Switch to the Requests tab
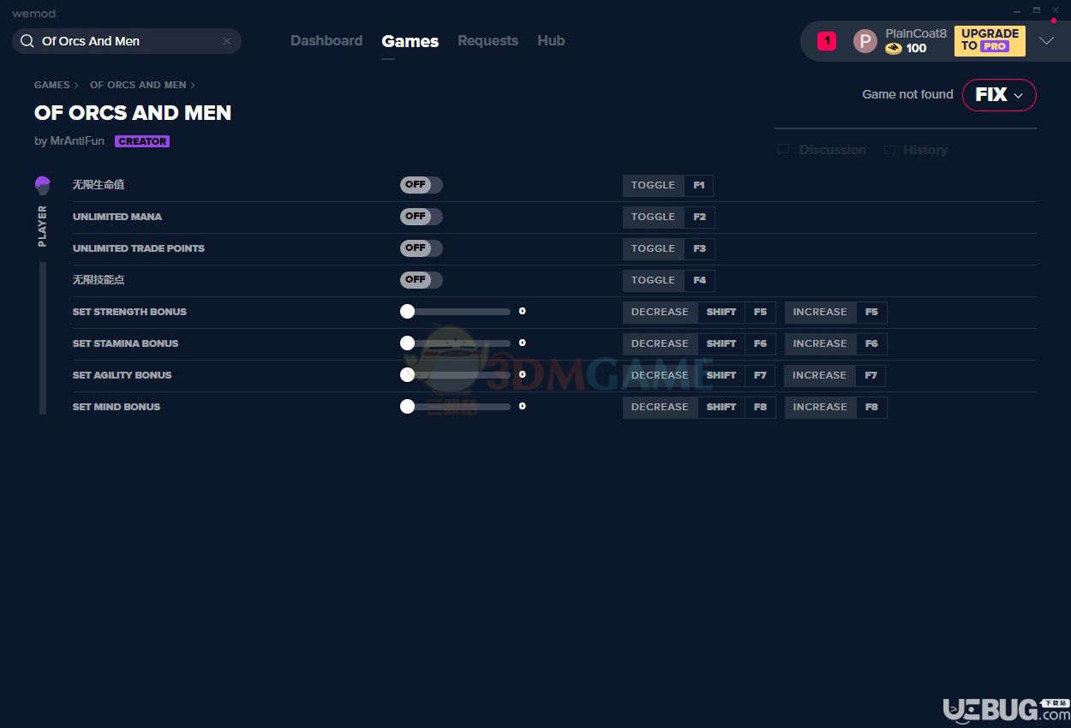Screen dimensions: 1071x728 488,41
